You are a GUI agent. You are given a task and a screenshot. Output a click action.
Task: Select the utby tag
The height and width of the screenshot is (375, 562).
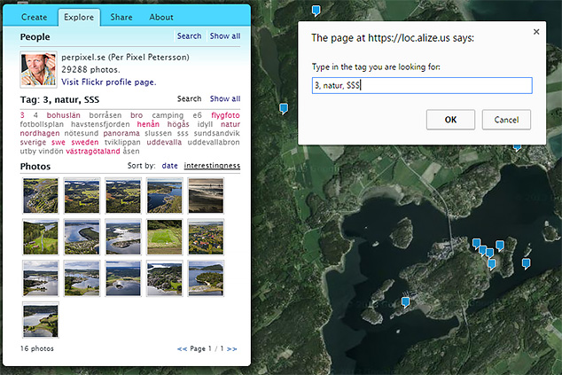[x=27, y=151]
